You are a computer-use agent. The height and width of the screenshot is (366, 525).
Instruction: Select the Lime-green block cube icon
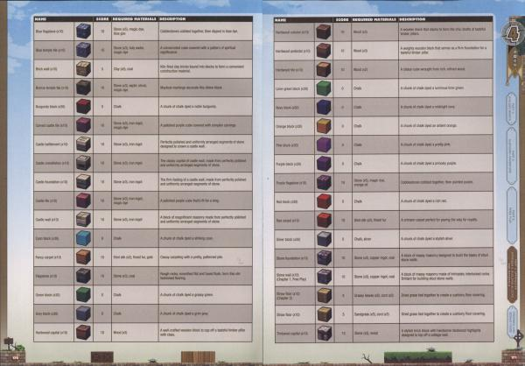pos(324,88)
